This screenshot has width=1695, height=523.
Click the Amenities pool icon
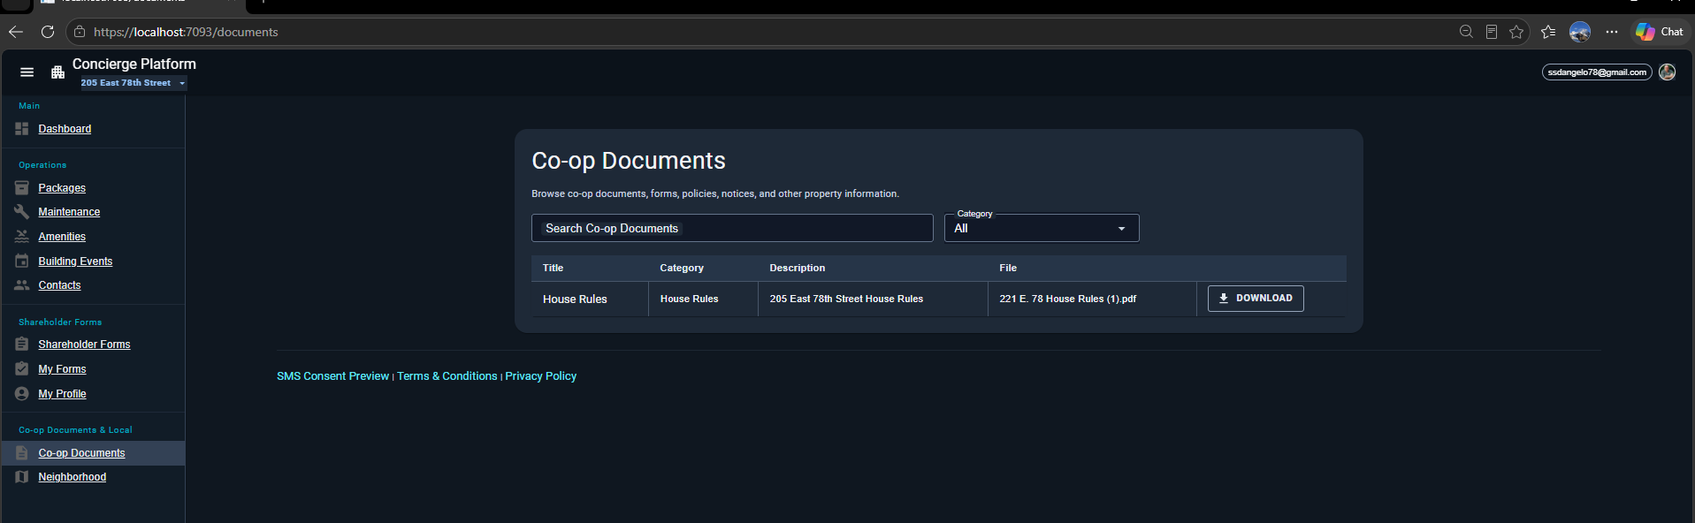point(22,236)
